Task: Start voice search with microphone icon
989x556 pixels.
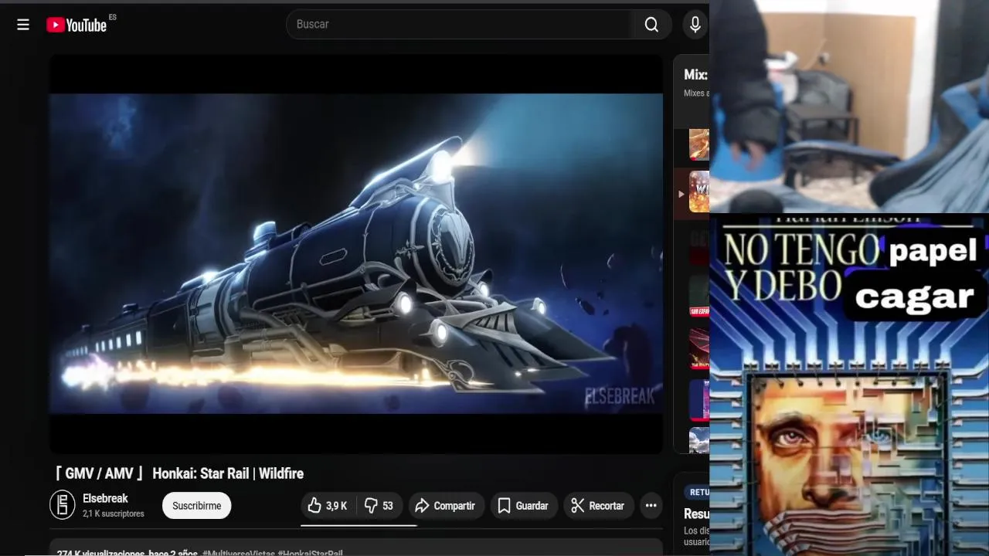Action: click(x=695, y=25)
